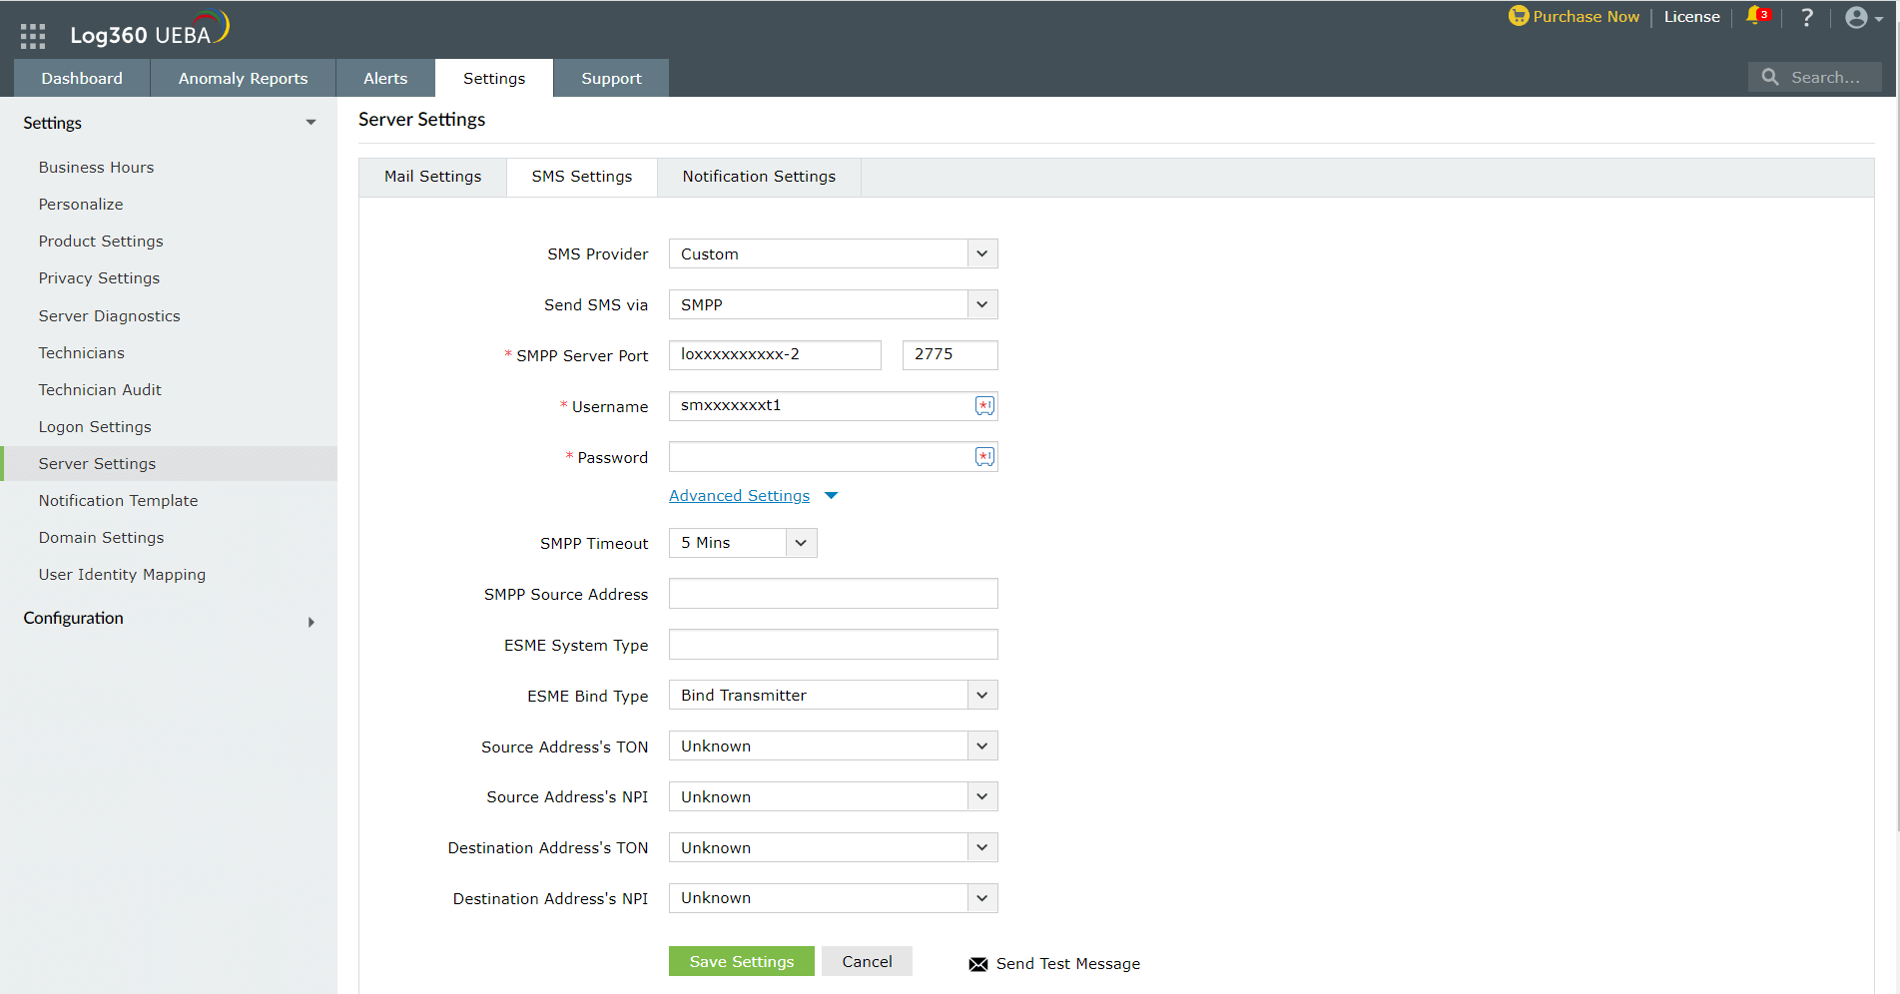The height and width of the screenshot is (994, 1900).
Task: Open Notification Template in the sidebar
Action: 118,501
